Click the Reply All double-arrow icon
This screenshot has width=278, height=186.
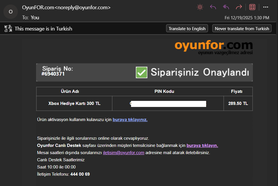pyautogui.click(x=226, y=7)
